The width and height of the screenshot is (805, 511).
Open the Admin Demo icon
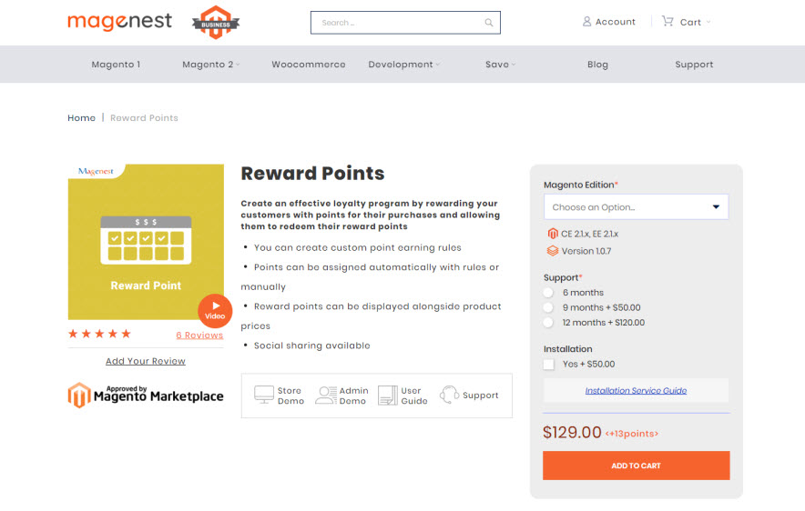coord(325,395)
